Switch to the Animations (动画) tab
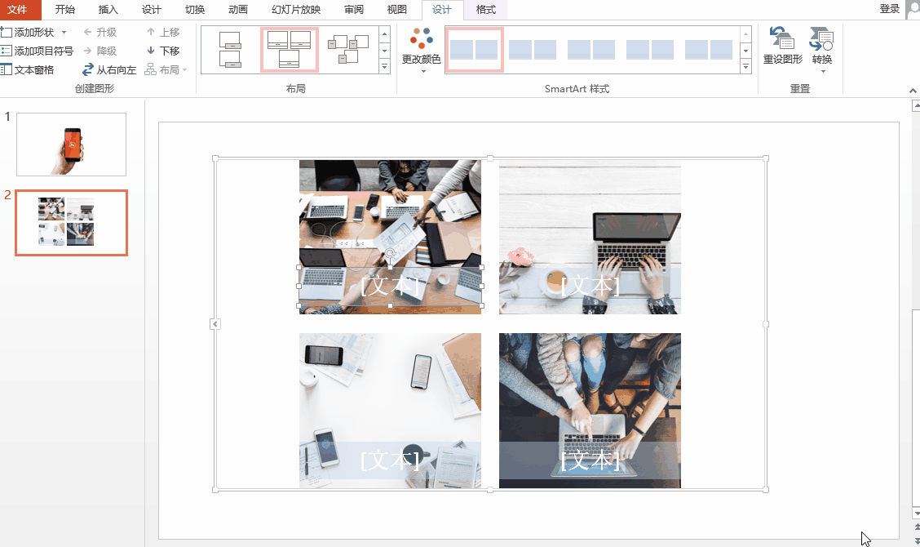The width and height of the screenshot is (920, 547). [238, 10]
